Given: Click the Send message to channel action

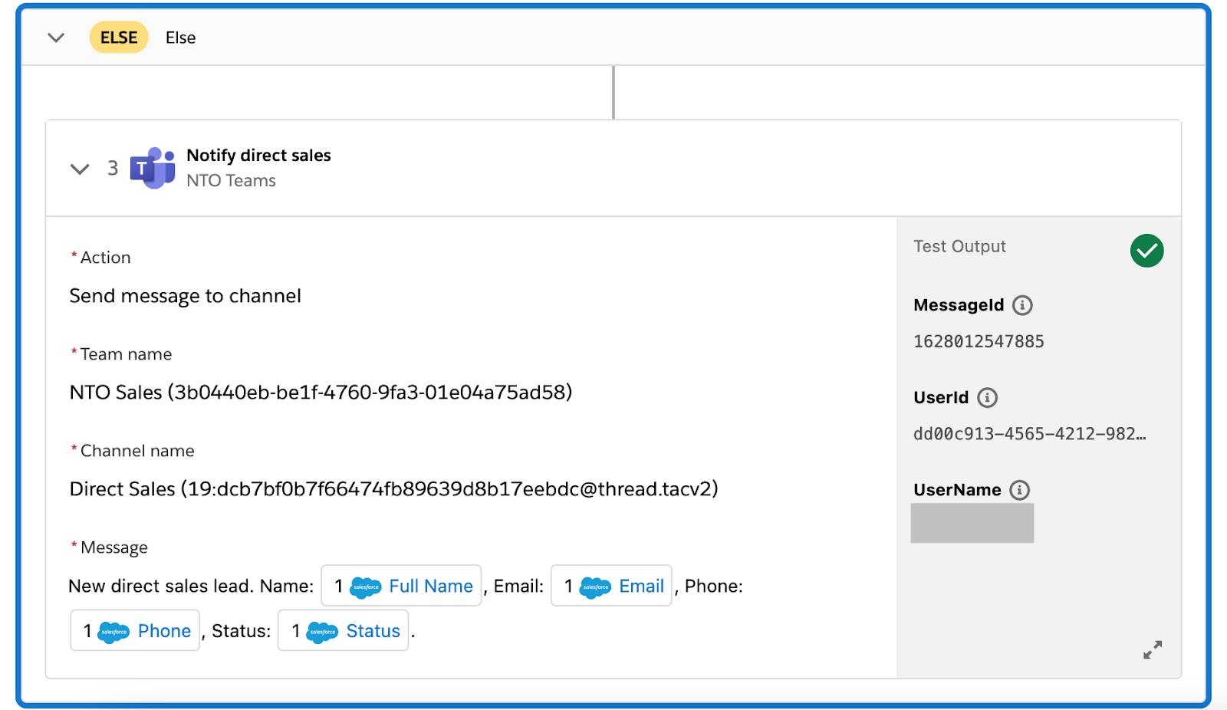Looking at the screenshot, I should pyautogui.click(x=185, y=296).
